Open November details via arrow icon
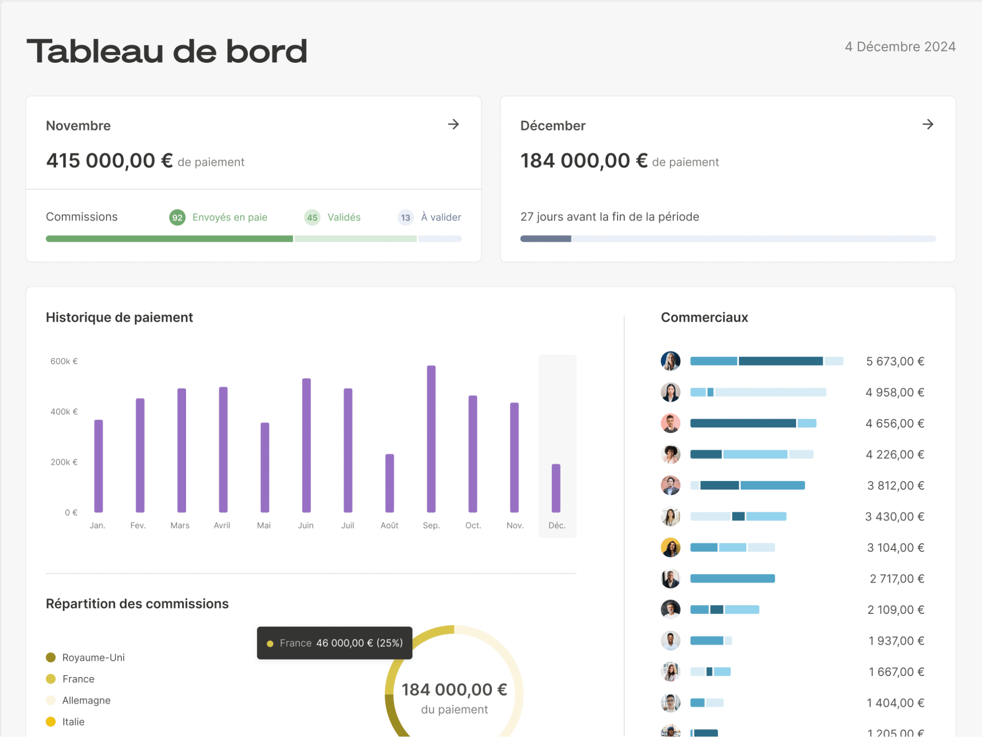 click(454, 125)
